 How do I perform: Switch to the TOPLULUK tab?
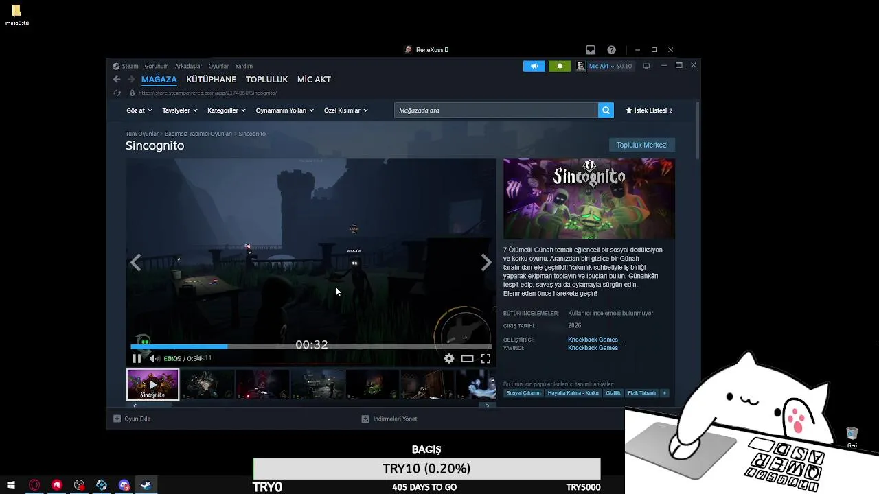266,80
